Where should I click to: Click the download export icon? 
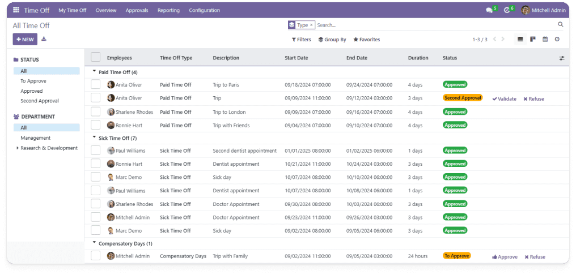(44, 39)
